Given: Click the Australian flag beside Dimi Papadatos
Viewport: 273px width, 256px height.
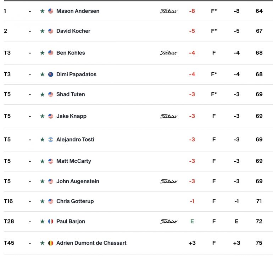Looking at the screenshot, I should click(x=51, y=74).
